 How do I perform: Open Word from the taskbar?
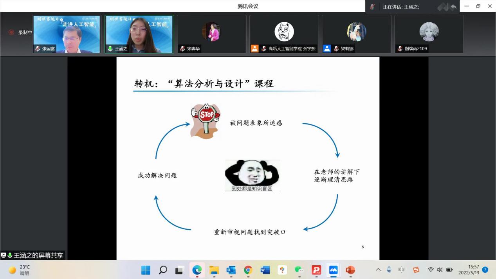tap(265, 270)
